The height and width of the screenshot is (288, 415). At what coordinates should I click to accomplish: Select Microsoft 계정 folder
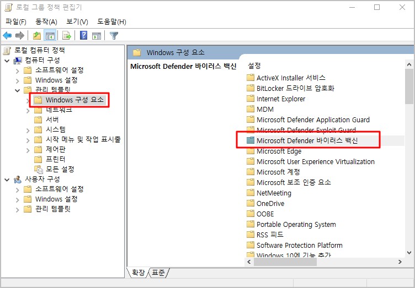click(278, 172)
